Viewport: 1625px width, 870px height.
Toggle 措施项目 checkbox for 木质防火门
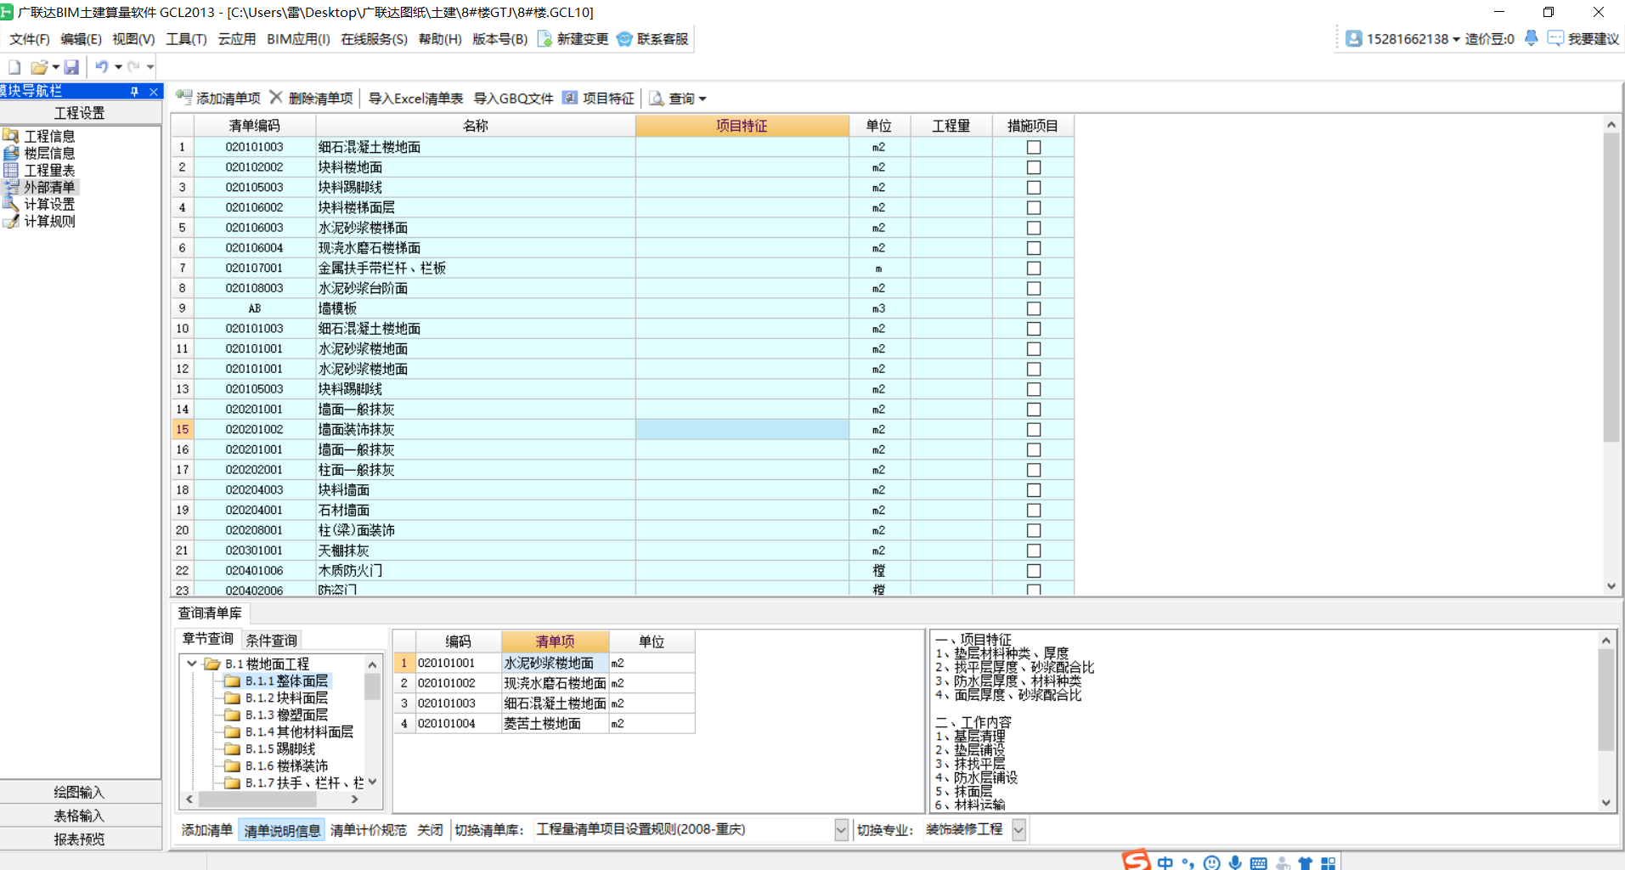click(1034, 571)
